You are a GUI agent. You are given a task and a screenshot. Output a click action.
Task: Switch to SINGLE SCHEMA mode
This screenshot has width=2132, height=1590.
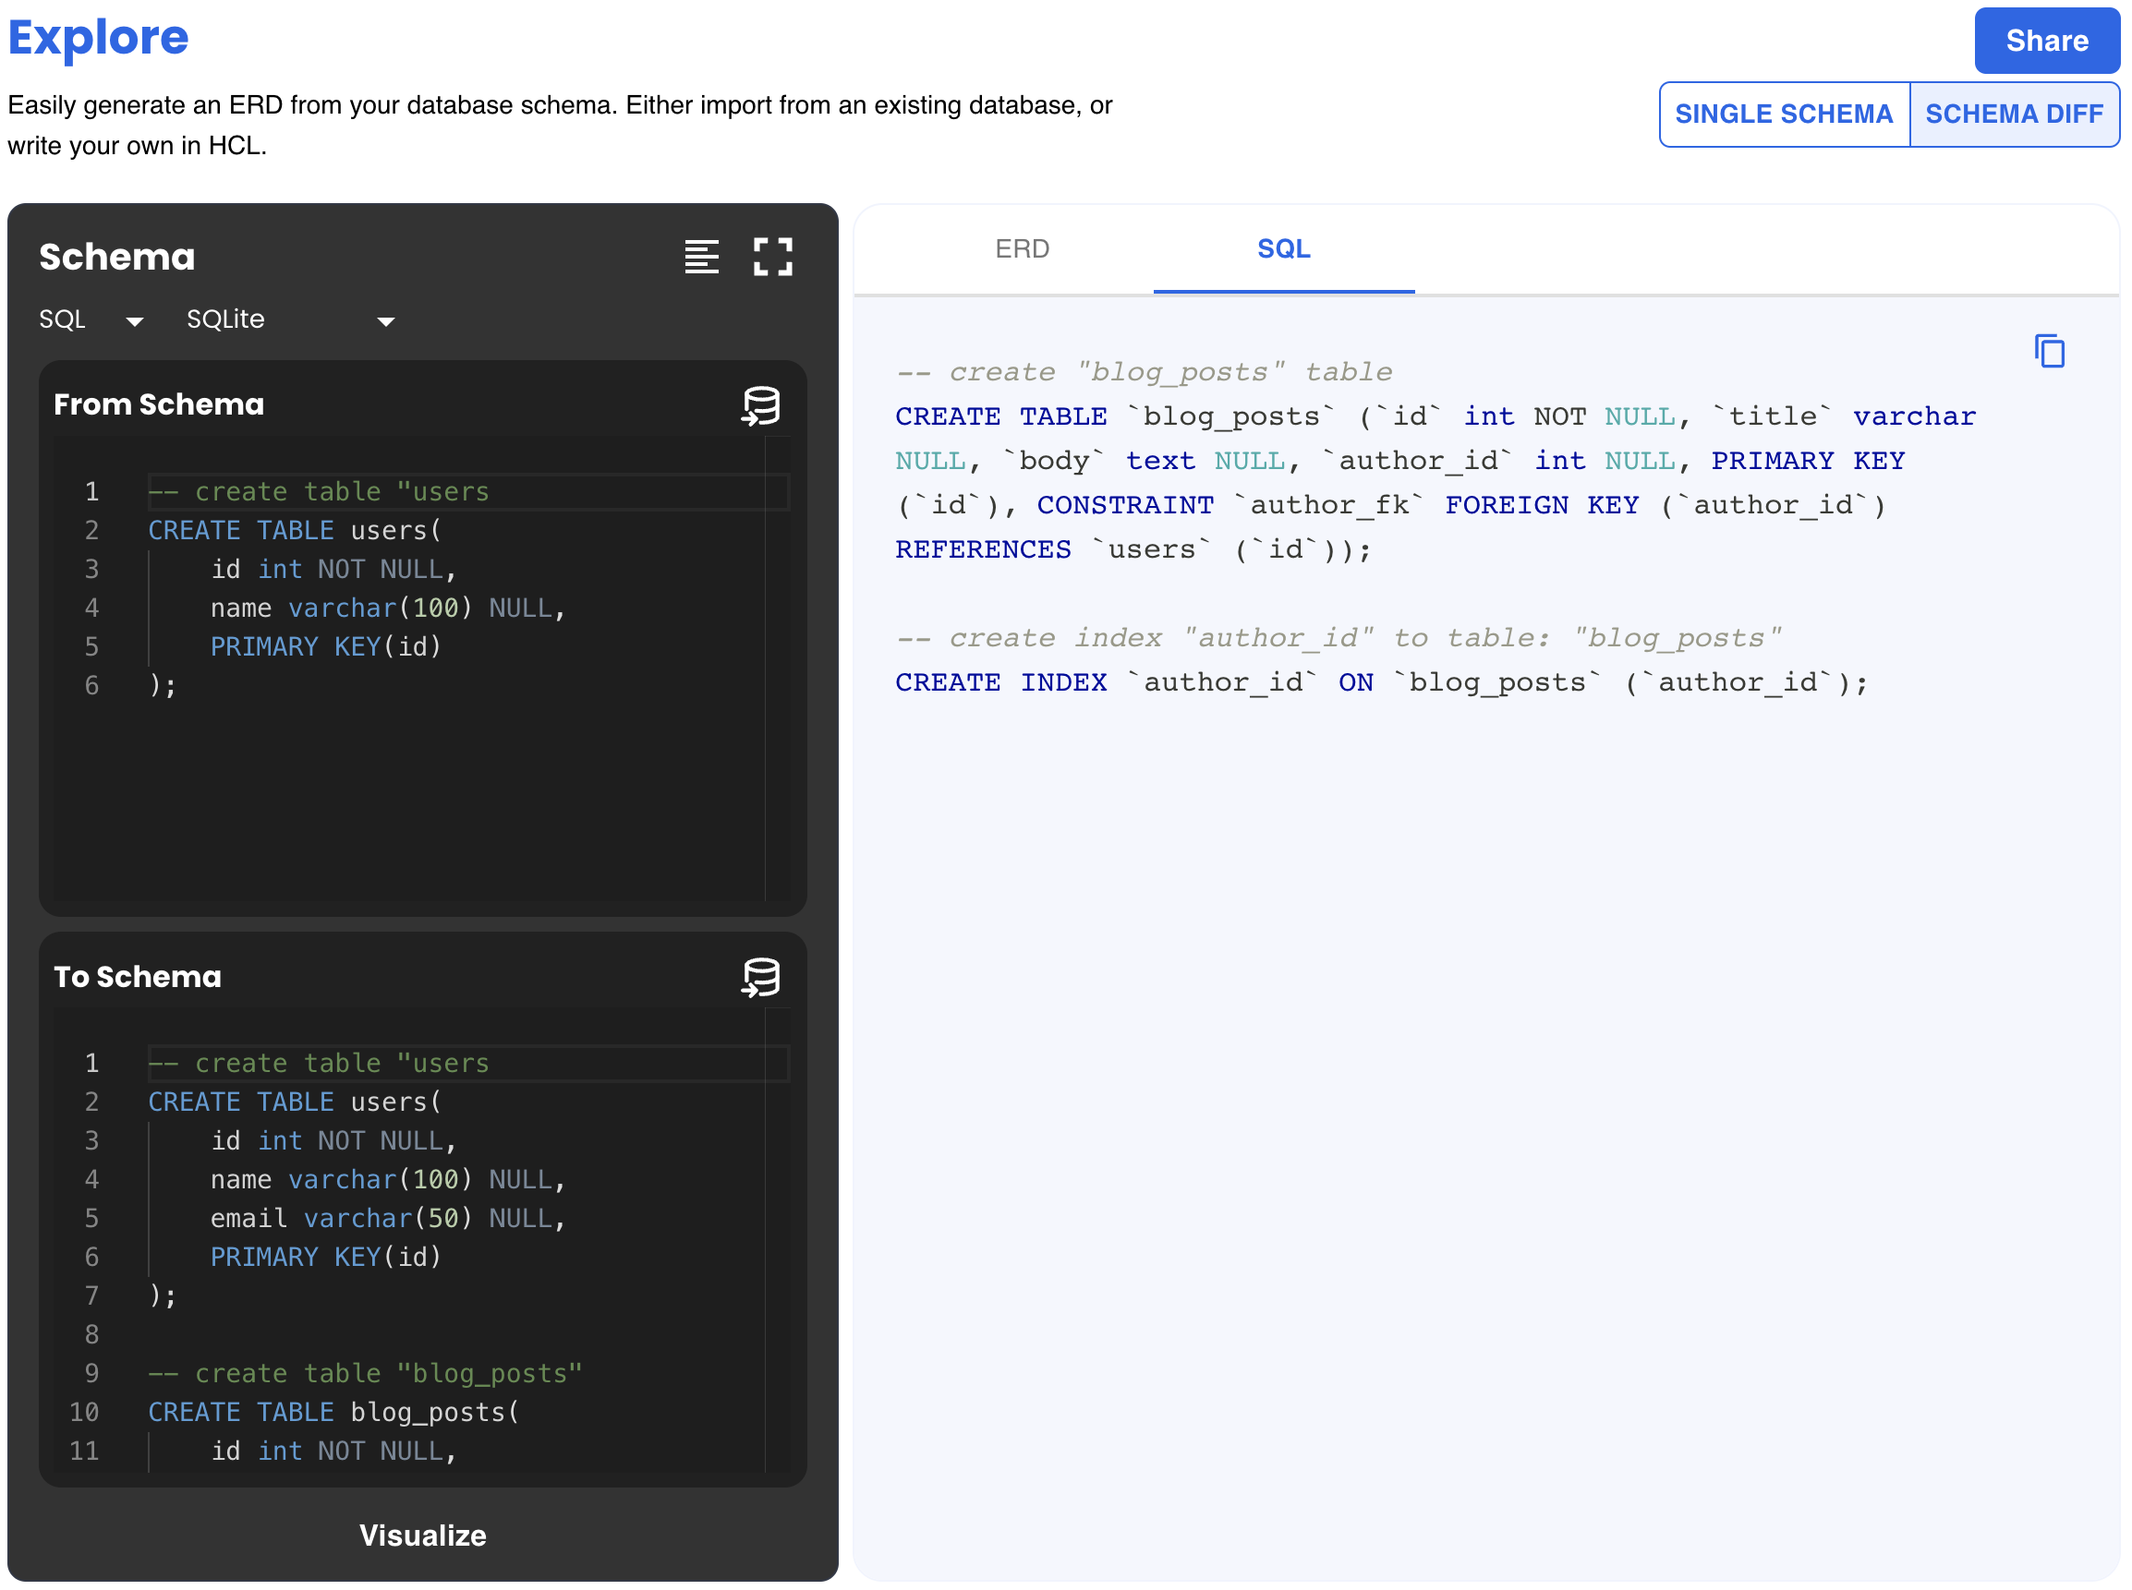pos(1784,114)
